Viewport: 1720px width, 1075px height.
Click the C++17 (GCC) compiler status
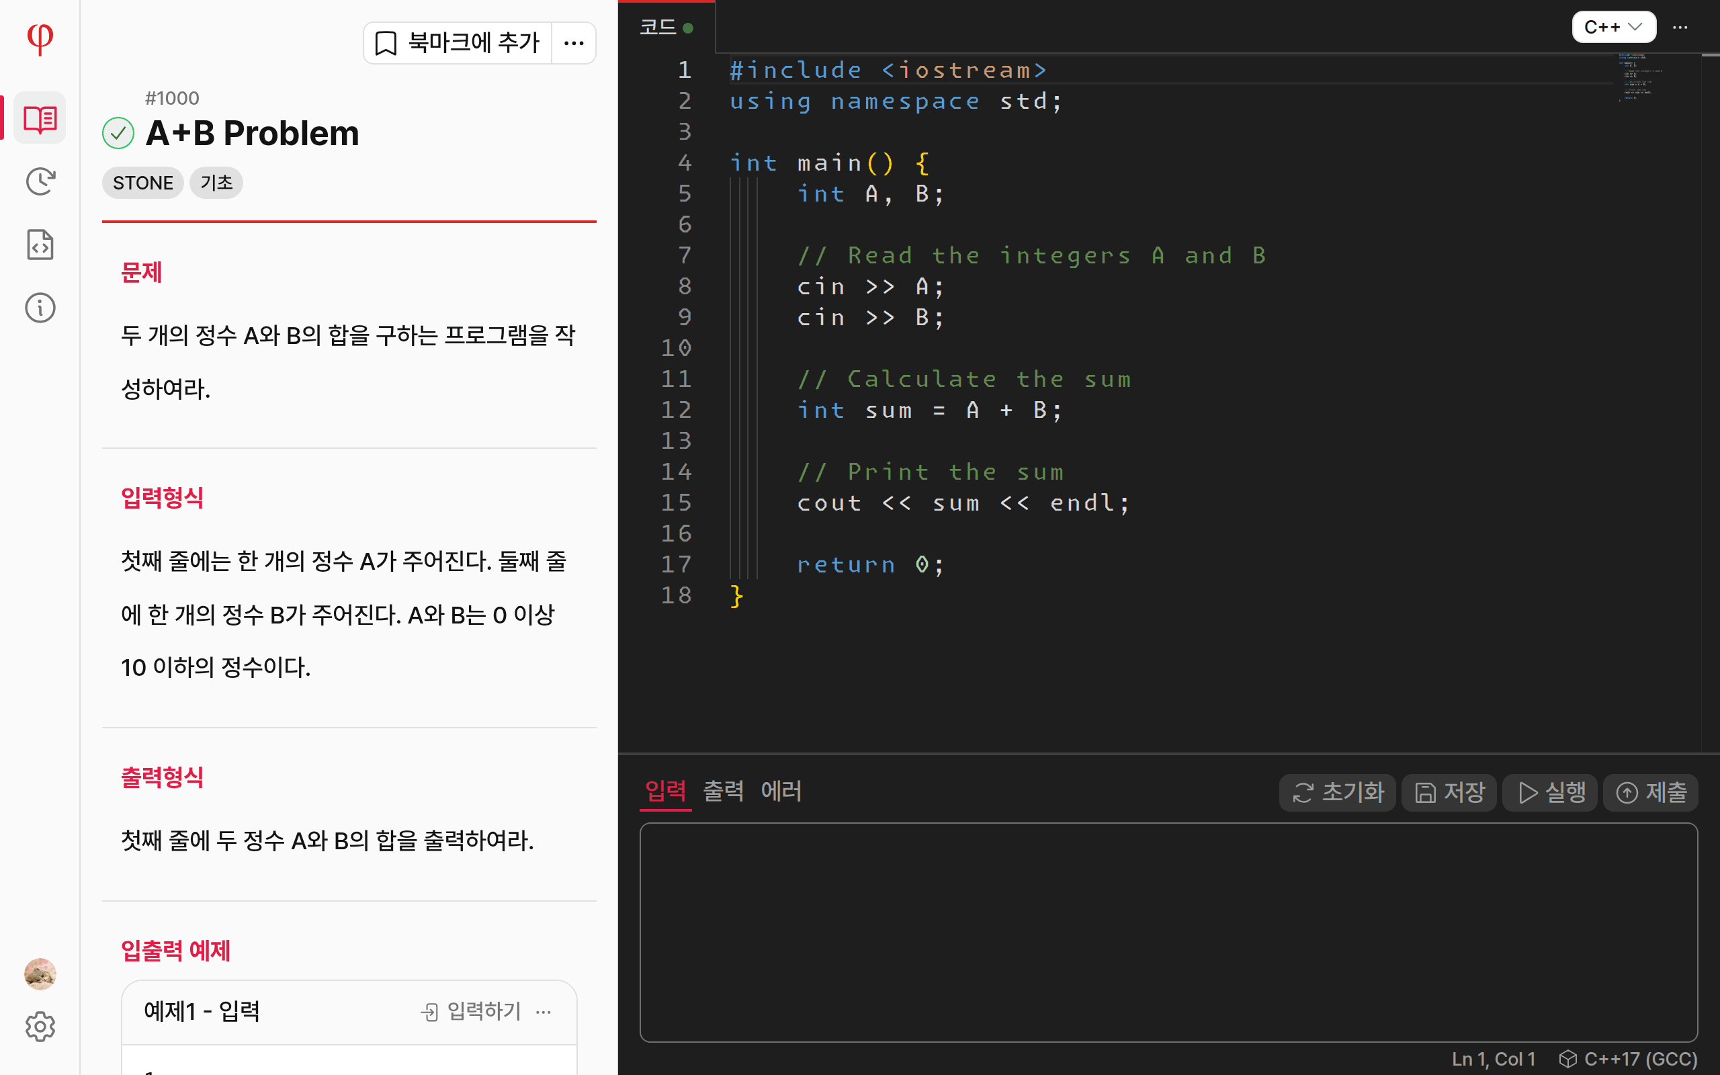click(1627, 1059)
